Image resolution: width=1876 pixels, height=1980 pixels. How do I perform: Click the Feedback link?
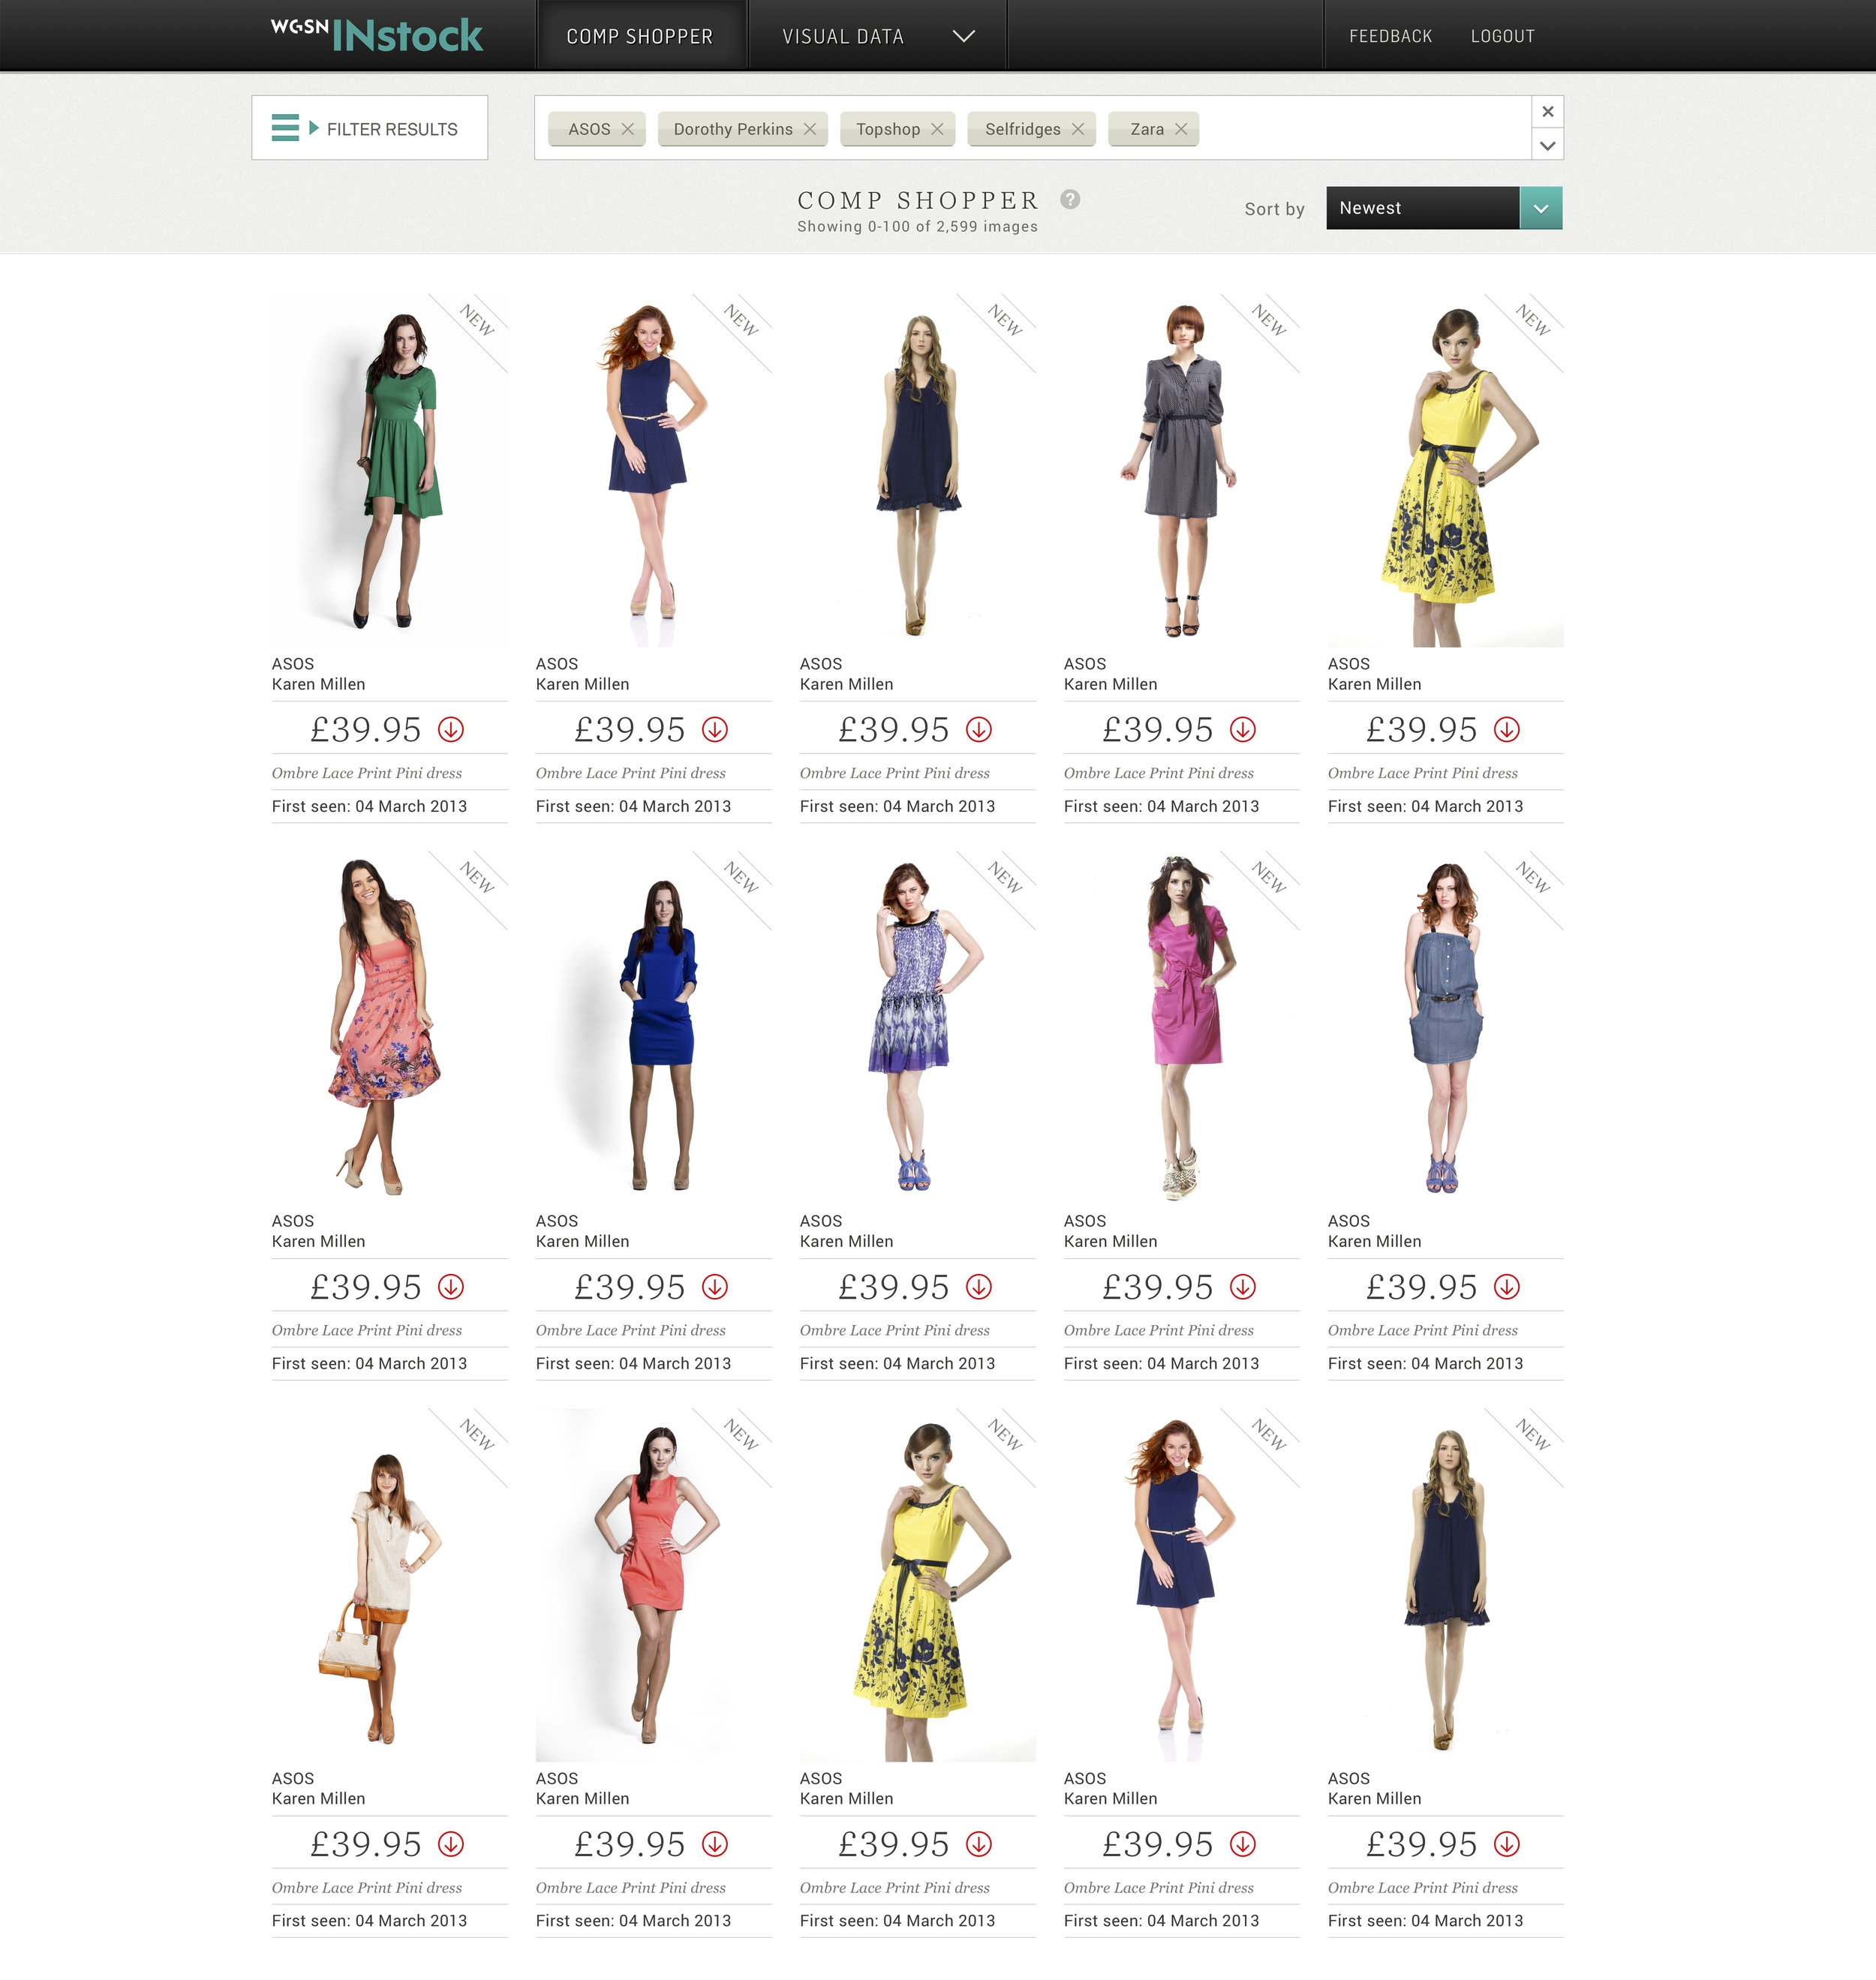[1390, 36]
